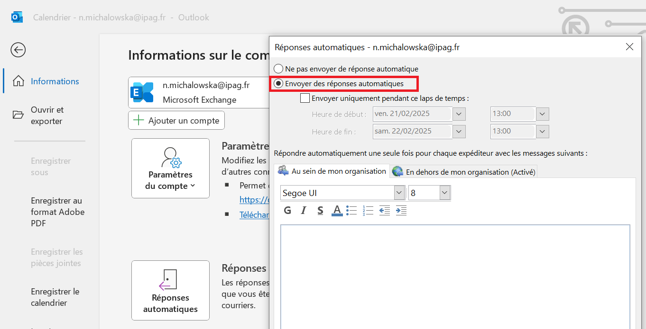Viewport: 646px width, 329px height.
Task: Choose Enregistrer le calendrier in the sidebar
Action: (x=55, y=297)
